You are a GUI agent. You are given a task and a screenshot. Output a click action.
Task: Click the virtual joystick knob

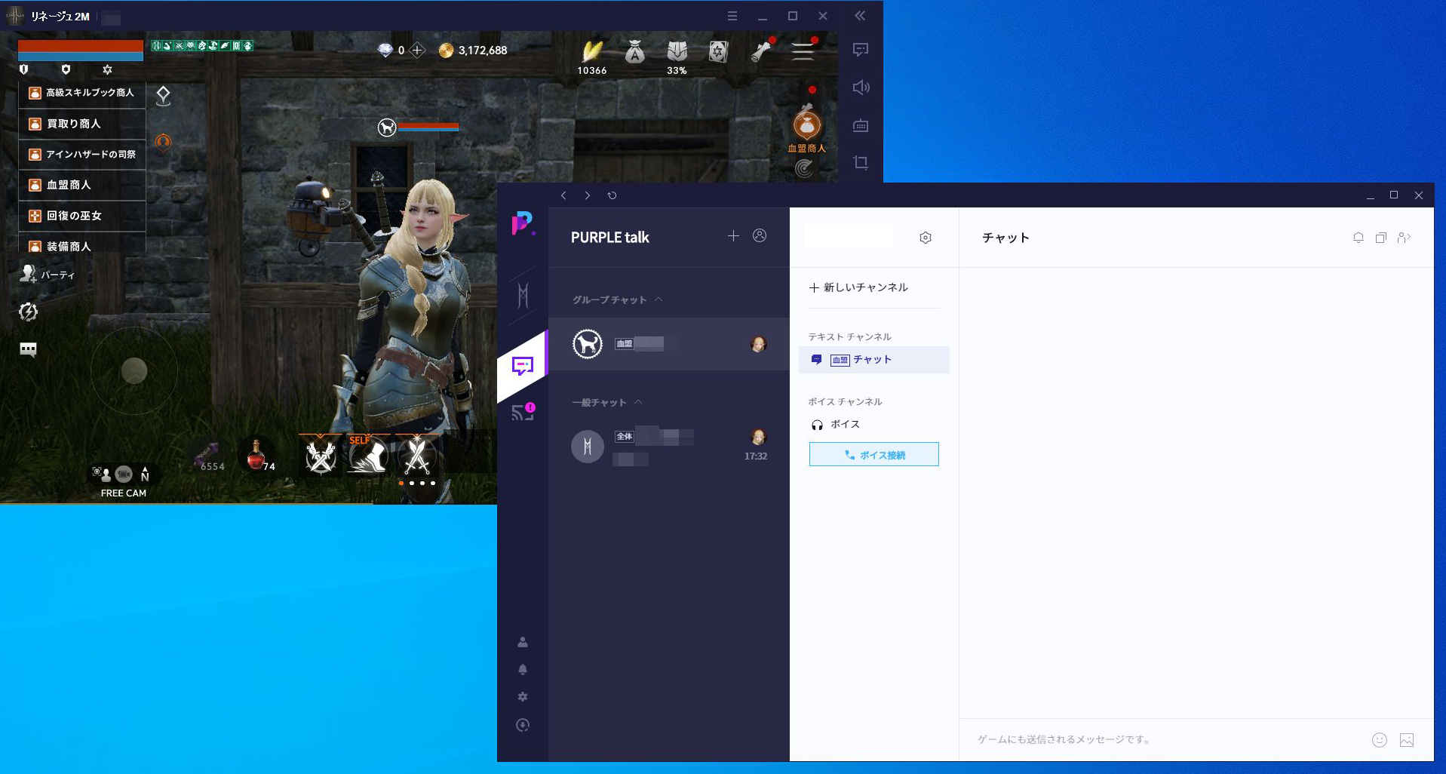pos(134,371)
